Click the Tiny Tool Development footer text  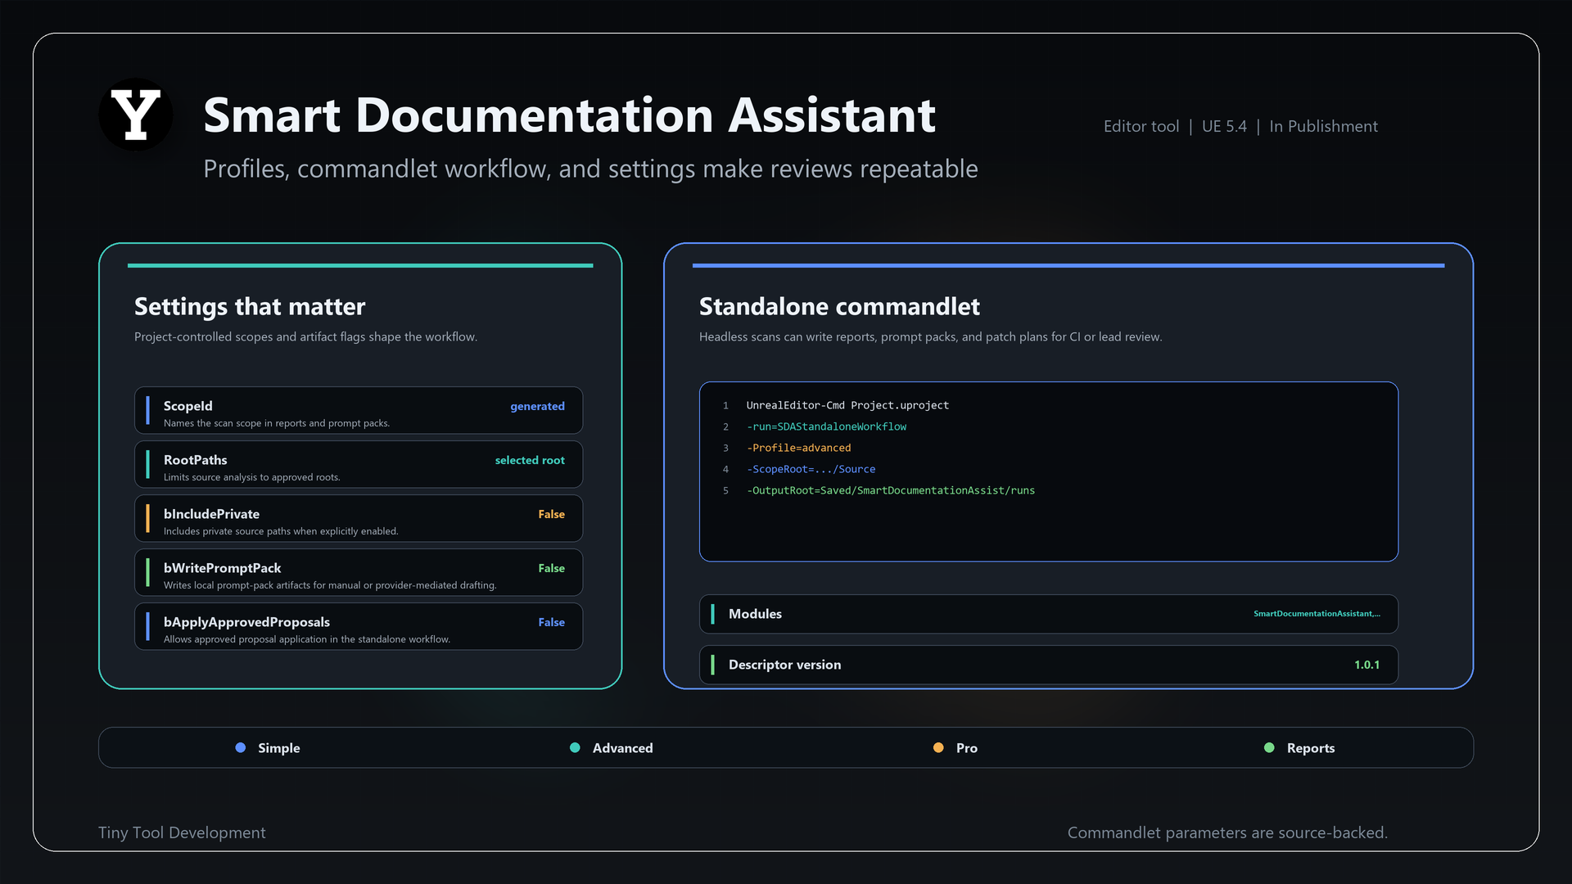182,832
